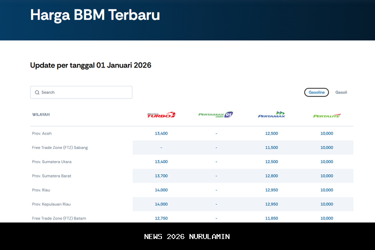Click the Pertamax Turbo logo

coord(161,114)
